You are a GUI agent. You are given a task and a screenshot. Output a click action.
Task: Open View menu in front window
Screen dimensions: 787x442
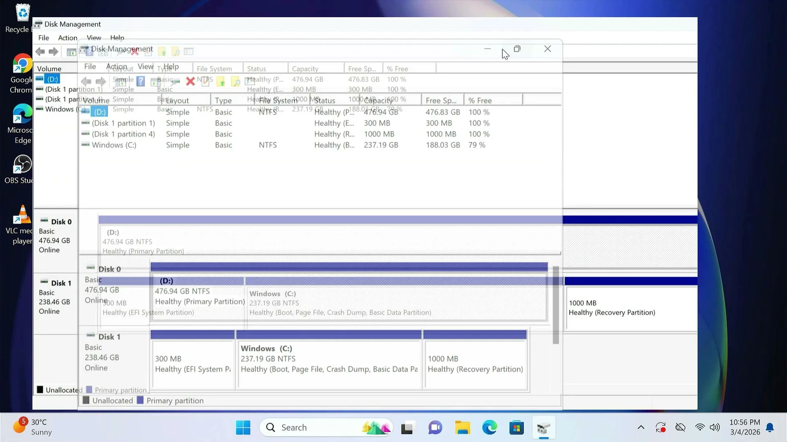(x=146, y=66)
